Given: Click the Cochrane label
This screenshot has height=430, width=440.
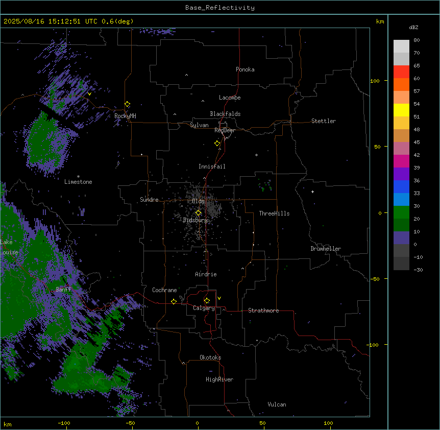Looking at the screenshot, I should pyautogui.click(x=164, y=290).
